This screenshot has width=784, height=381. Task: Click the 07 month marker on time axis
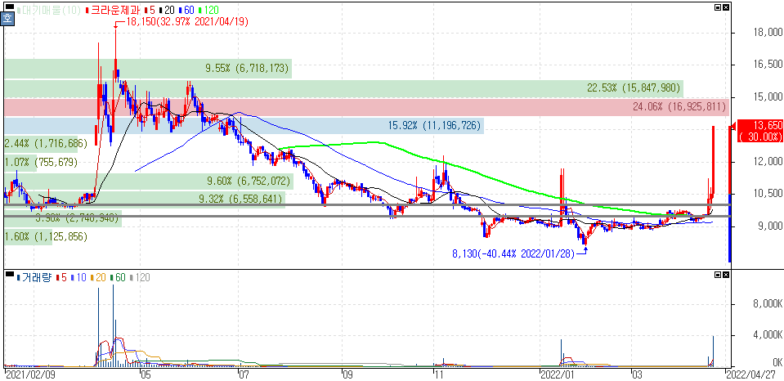[244, 374]
